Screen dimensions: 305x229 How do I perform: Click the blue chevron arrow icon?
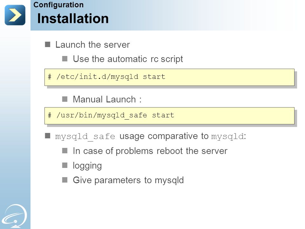(15, 15)
